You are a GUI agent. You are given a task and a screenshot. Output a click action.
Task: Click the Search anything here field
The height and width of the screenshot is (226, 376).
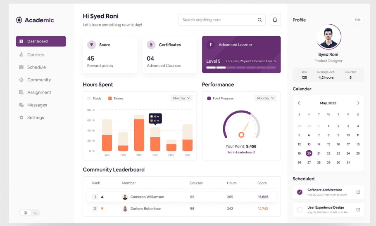click(x=222, y=20)
